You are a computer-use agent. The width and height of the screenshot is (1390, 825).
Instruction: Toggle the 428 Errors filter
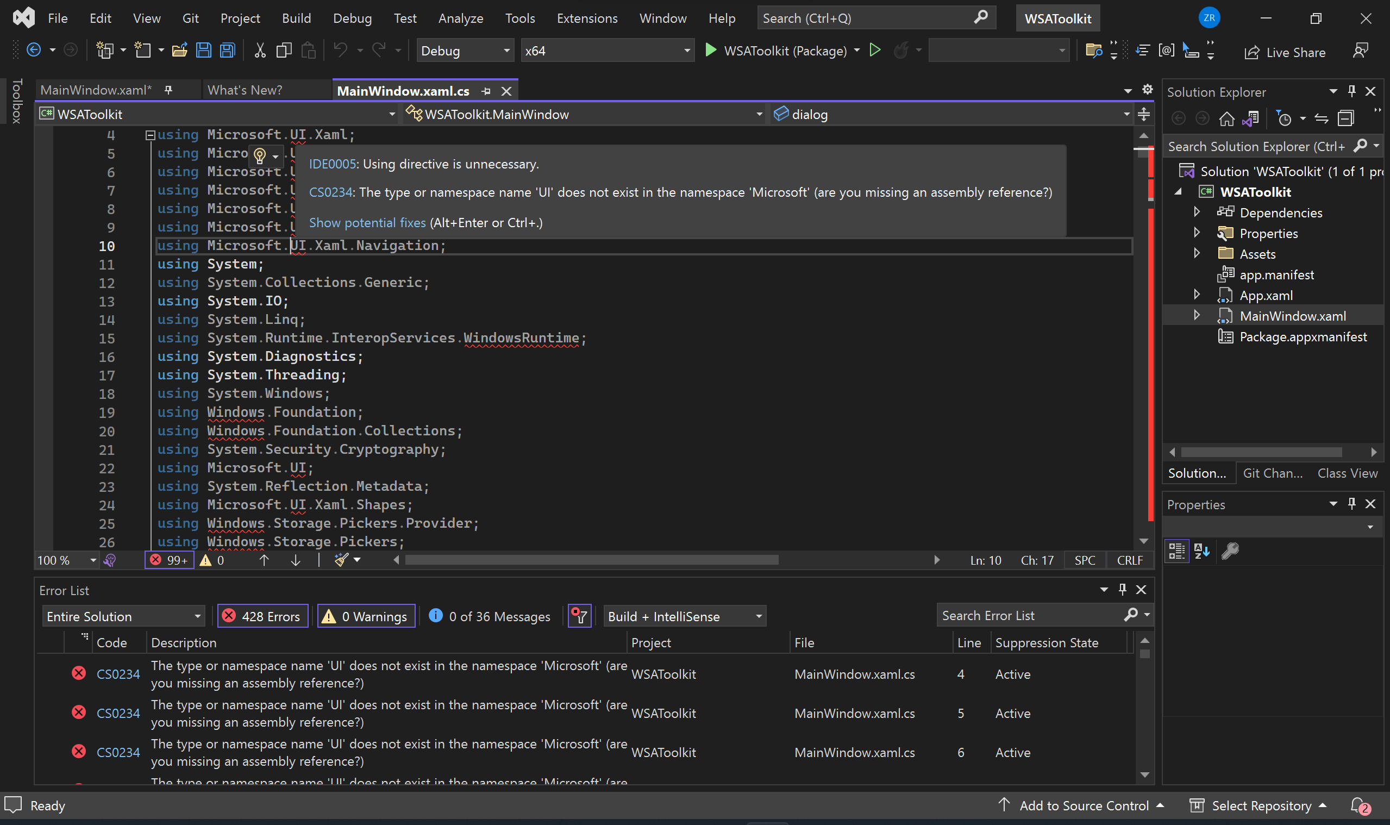262,616
